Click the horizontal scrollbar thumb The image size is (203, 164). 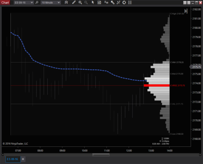coord(101,155)
